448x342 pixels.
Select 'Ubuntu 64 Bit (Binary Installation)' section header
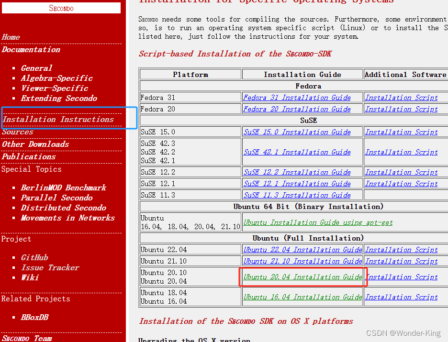click(308, 207)
